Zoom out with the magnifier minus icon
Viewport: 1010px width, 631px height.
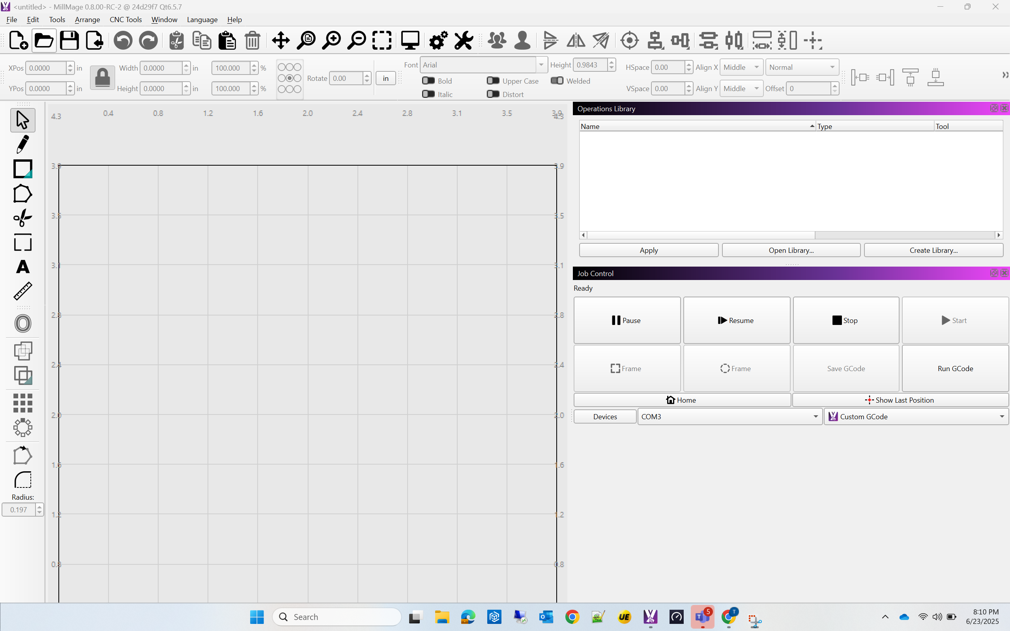[357, 41]
